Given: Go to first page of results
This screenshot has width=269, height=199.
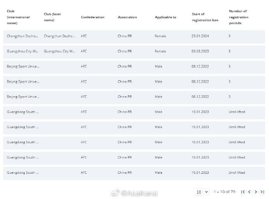Looking at the screenshot, I should [243, 192].
